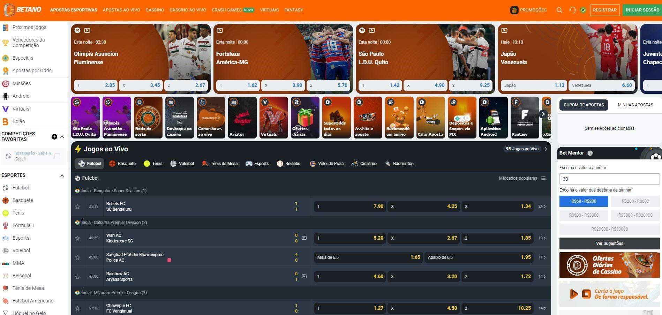Open live stream icon for Wari AC match
The image size is (662, 315).
coord(304,238)
